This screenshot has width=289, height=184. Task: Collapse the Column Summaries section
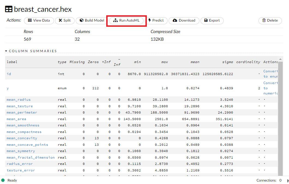6,51
